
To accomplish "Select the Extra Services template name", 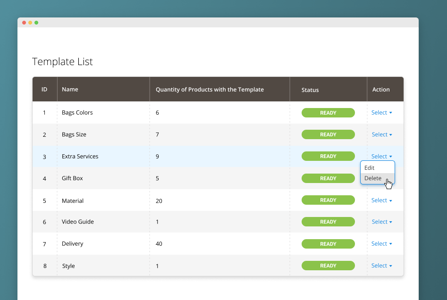I will click(x=80, y=157).
